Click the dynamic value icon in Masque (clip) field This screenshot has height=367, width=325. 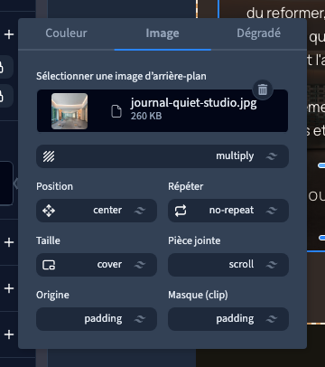click(x=272, y=319)
